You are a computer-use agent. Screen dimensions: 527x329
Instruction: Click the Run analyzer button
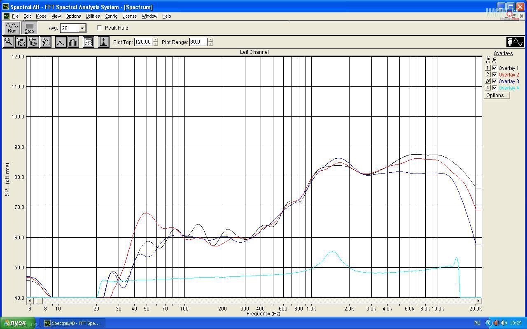12,28
